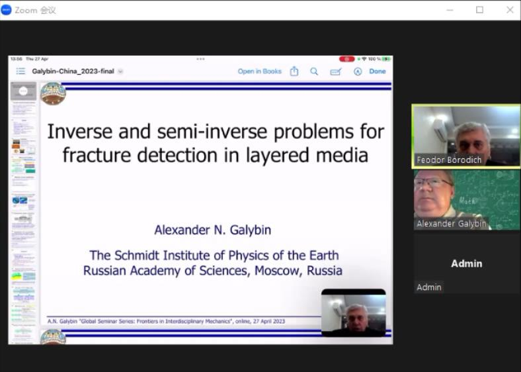The image size is (521, 372).
Task: Maximize the Zoom meeting window
Action: tap(479, 9)
